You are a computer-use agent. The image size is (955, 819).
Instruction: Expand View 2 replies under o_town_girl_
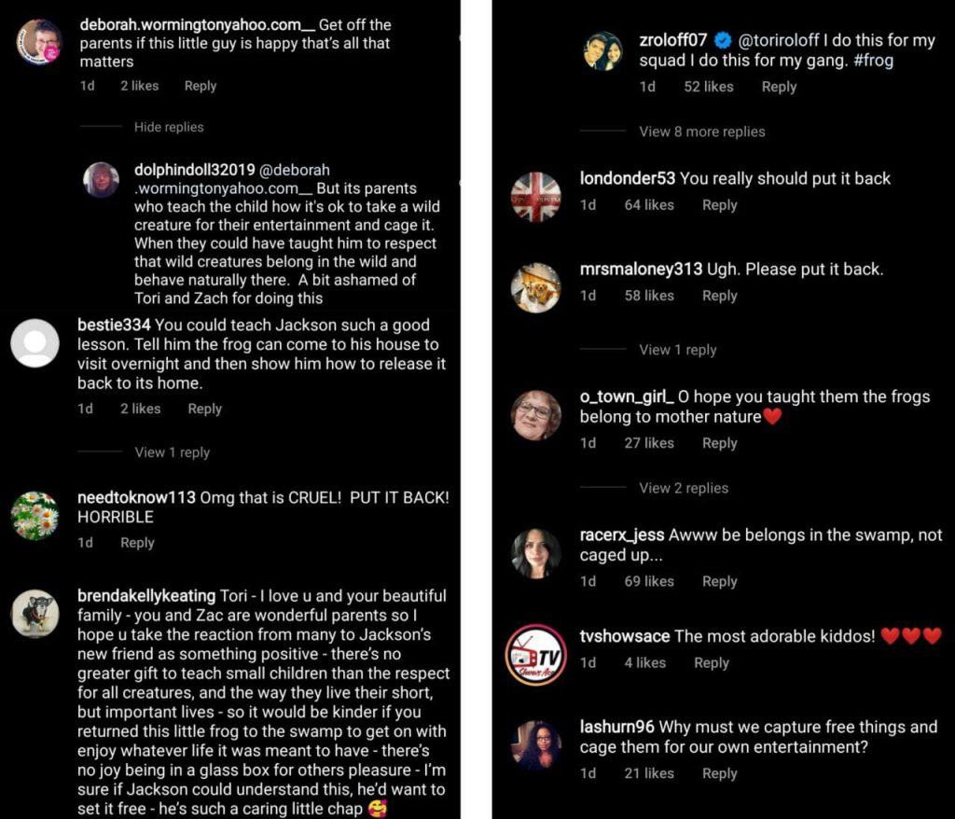click(683, 488)
